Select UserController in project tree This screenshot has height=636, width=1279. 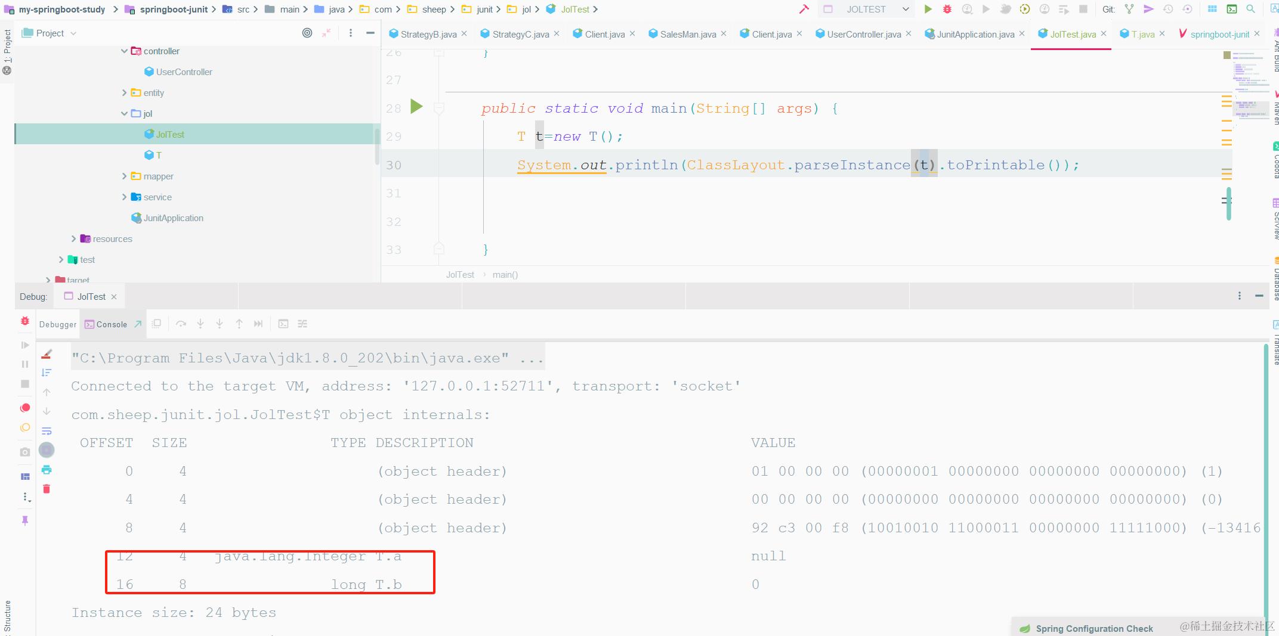click(x=184, y=72)
